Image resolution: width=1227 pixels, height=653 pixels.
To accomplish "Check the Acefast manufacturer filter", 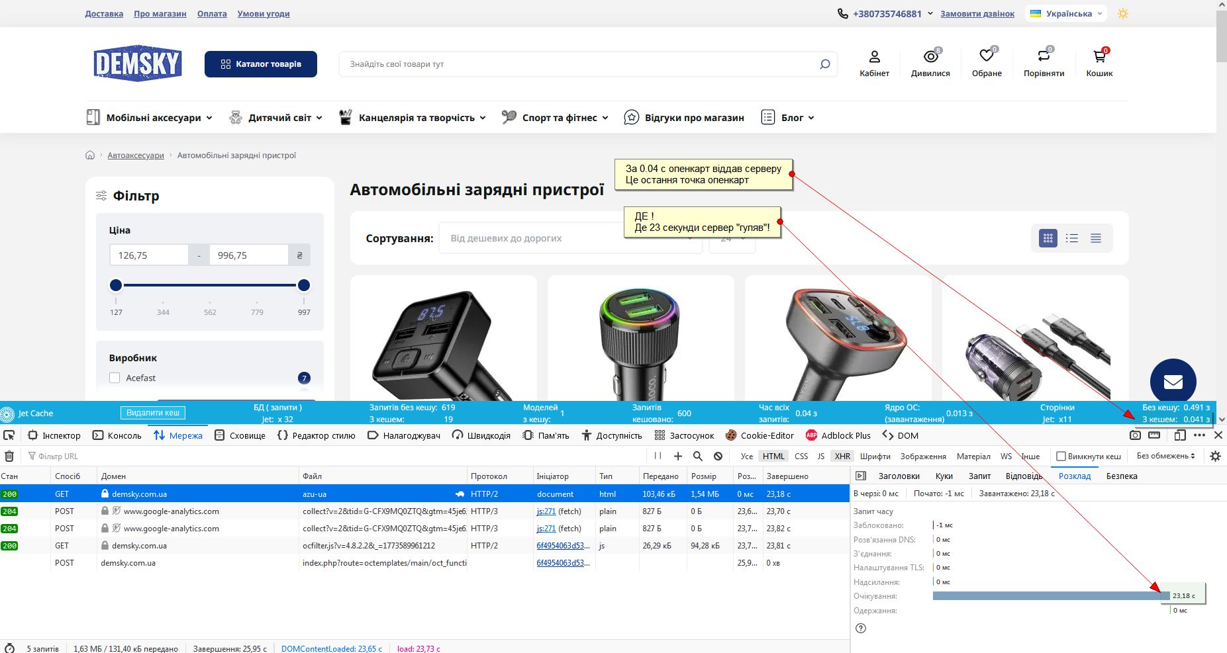I will click(x=115, y=378).
